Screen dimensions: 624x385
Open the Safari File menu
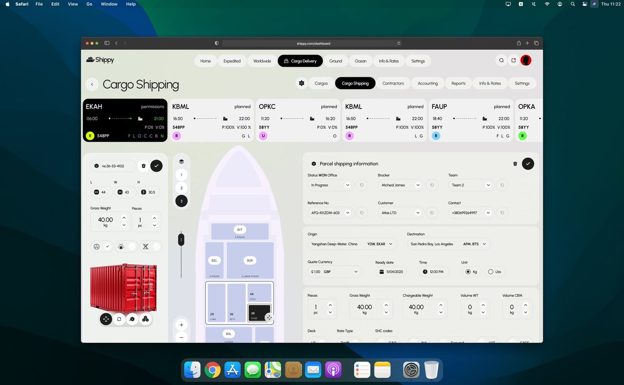click(x=40, y=4)
